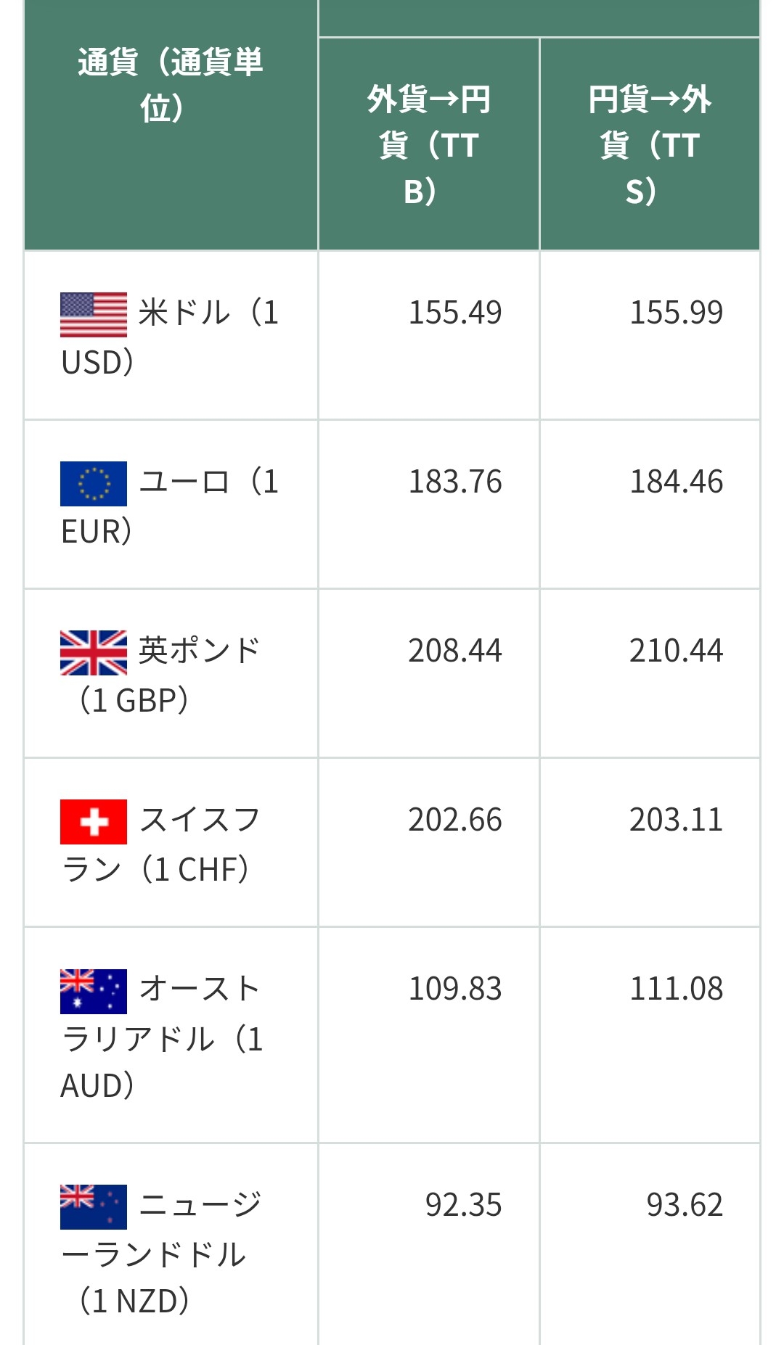Click the Australian dollar TTS rate 111.08
The image size is (784, 1345).
[x=676, y=990]
